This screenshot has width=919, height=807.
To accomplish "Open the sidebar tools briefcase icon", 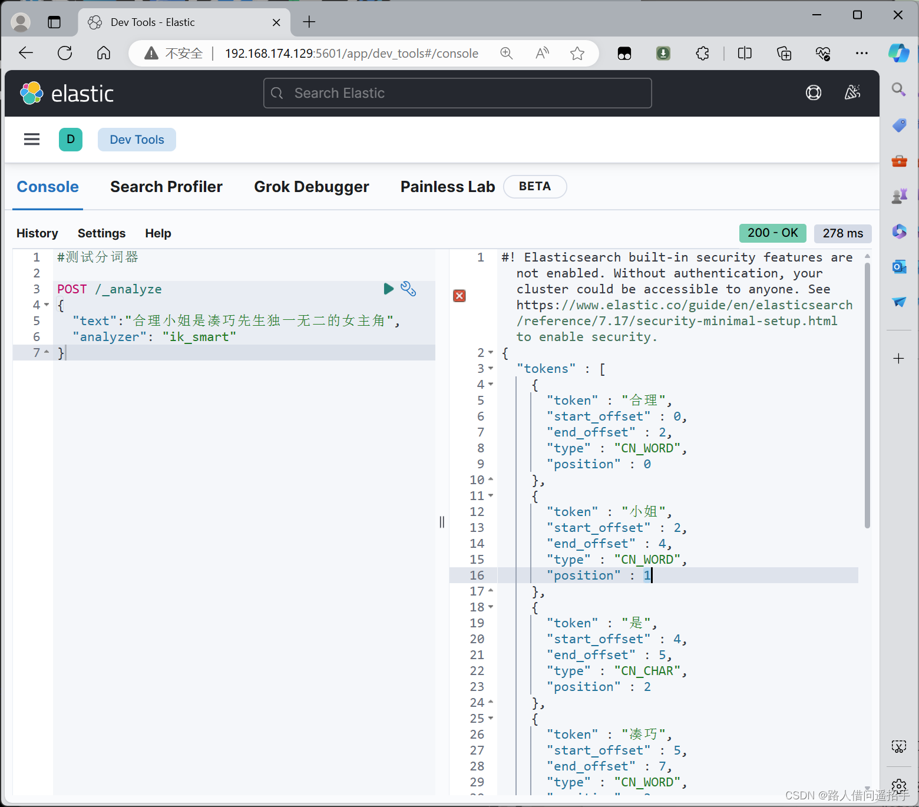I will point(899,160).
